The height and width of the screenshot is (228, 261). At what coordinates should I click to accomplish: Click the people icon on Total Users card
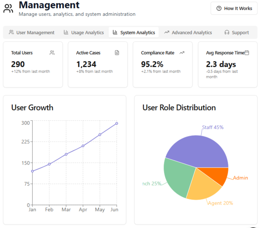pyautogui.click(x=52, y=53)
